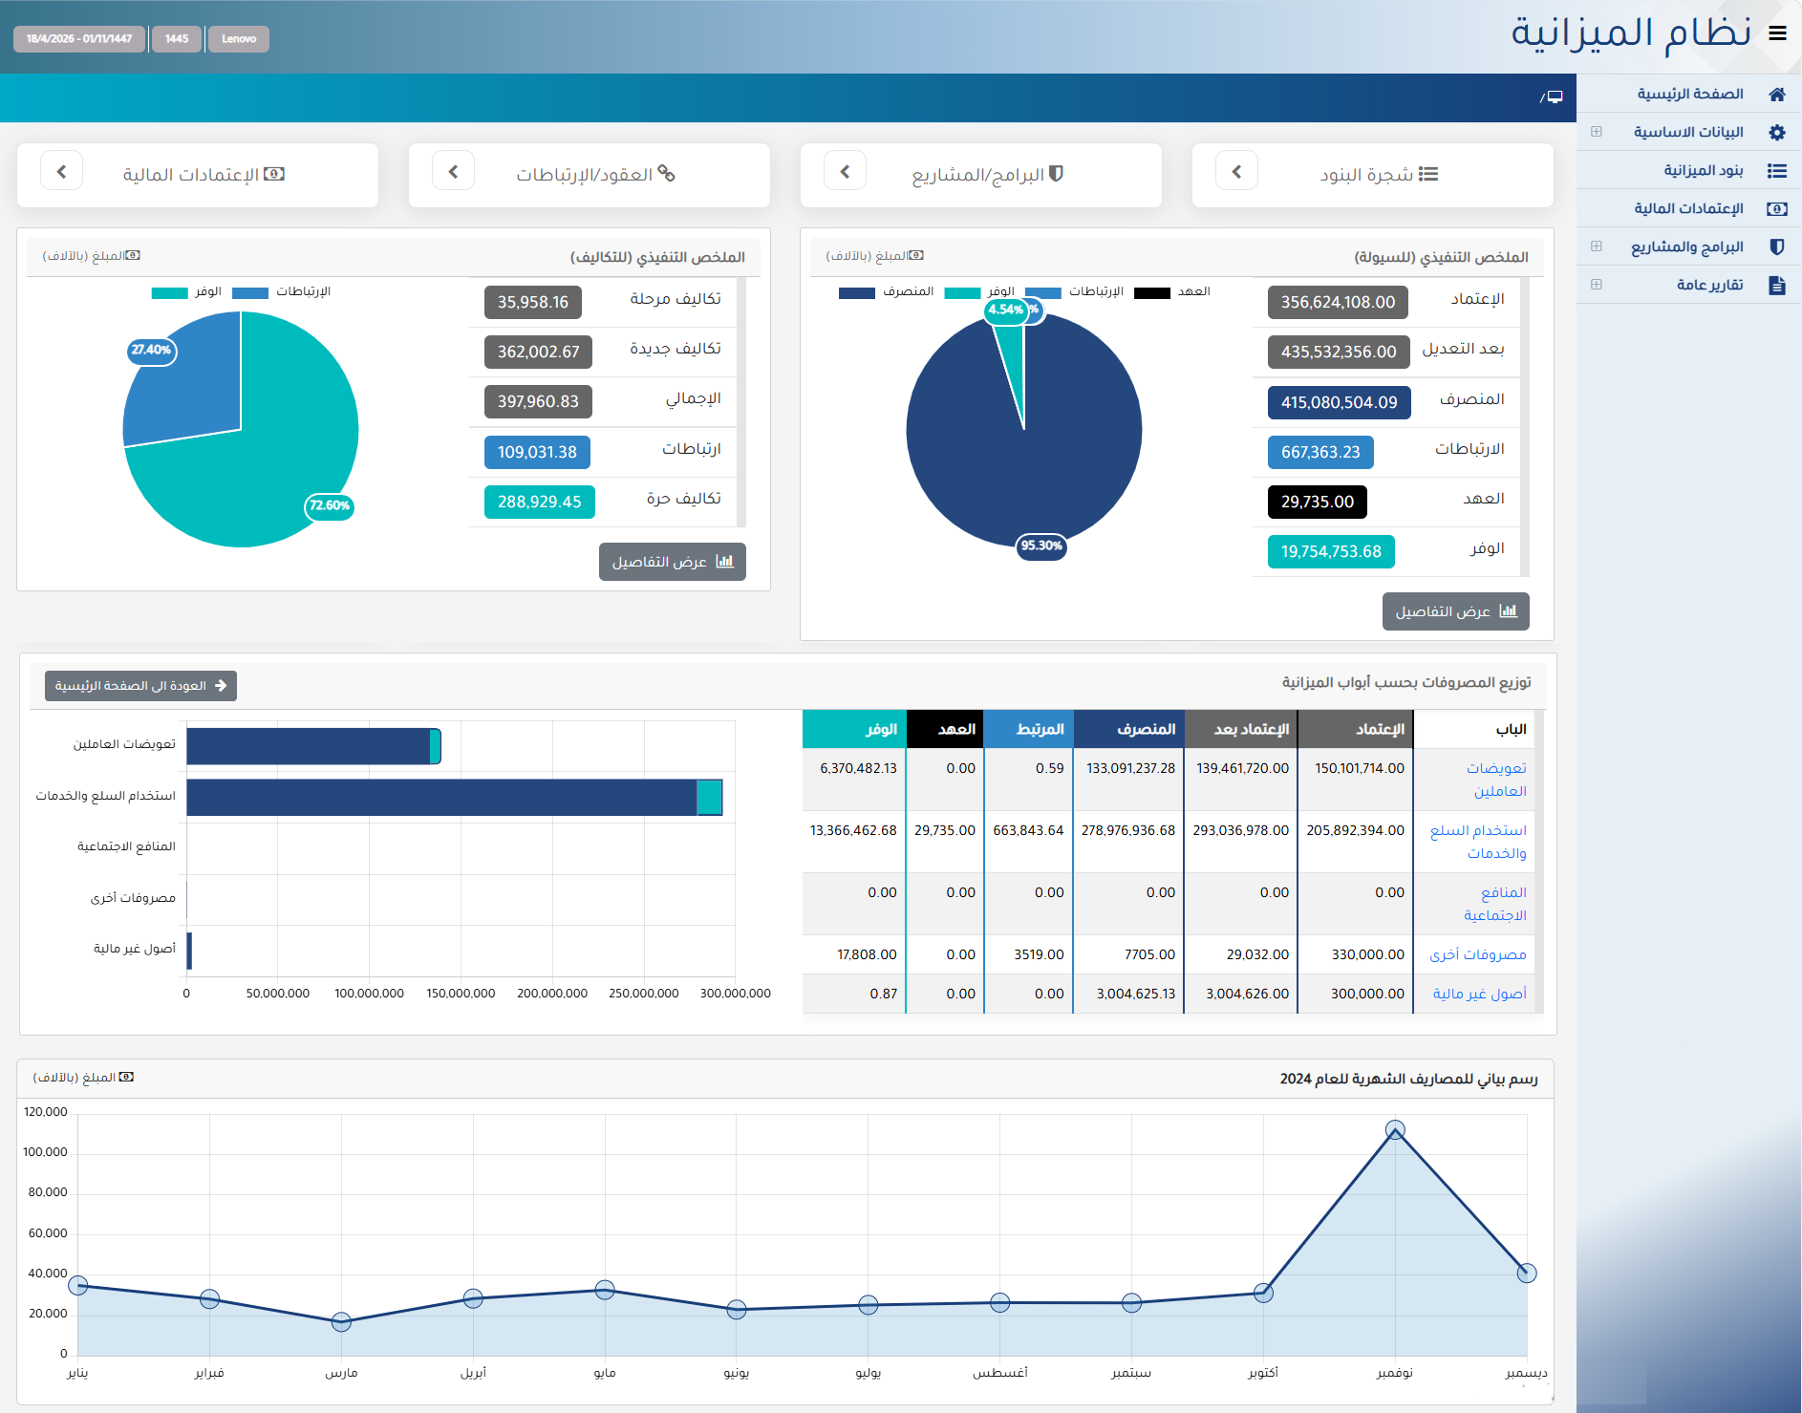Expand the تقارير عامة plus toggle
Screen dimensions: 1802x1413
(x=1597, y=285)
